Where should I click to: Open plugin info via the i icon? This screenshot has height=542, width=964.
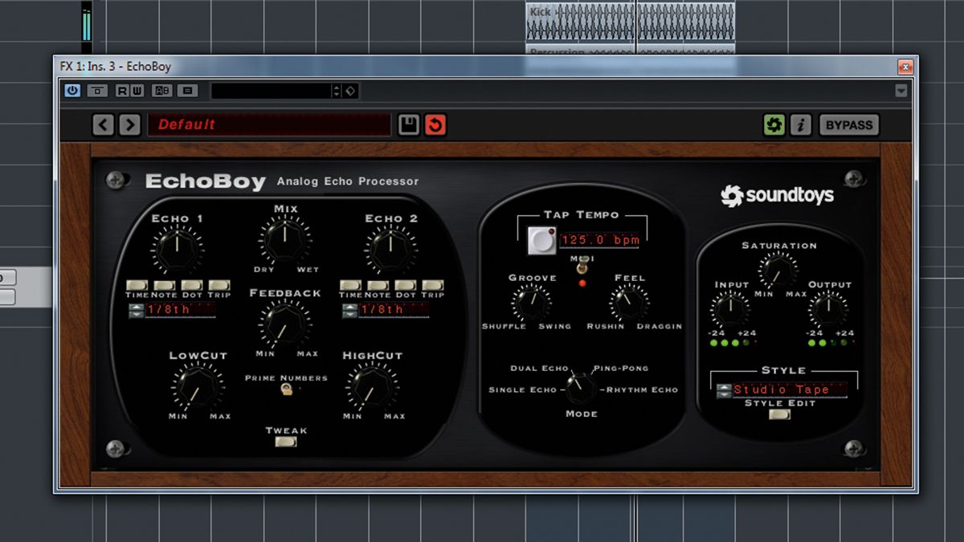coord(800,124)
